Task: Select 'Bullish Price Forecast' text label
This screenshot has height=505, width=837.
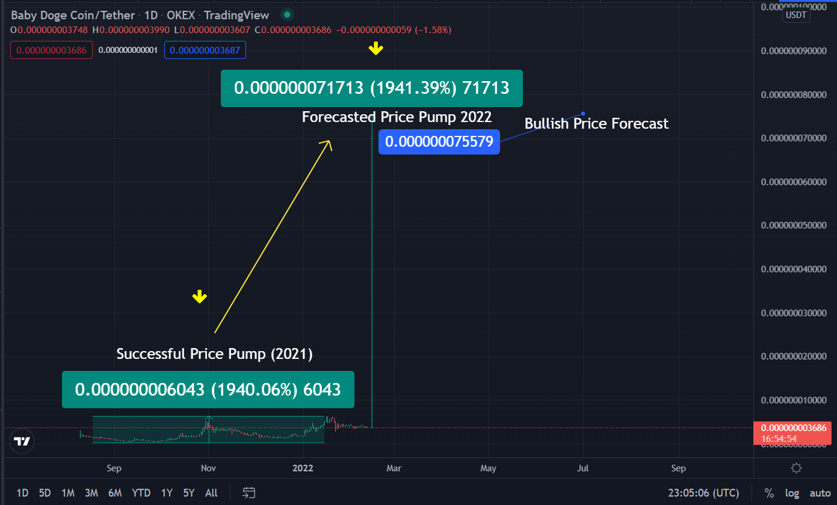Action: coord(596,123)
